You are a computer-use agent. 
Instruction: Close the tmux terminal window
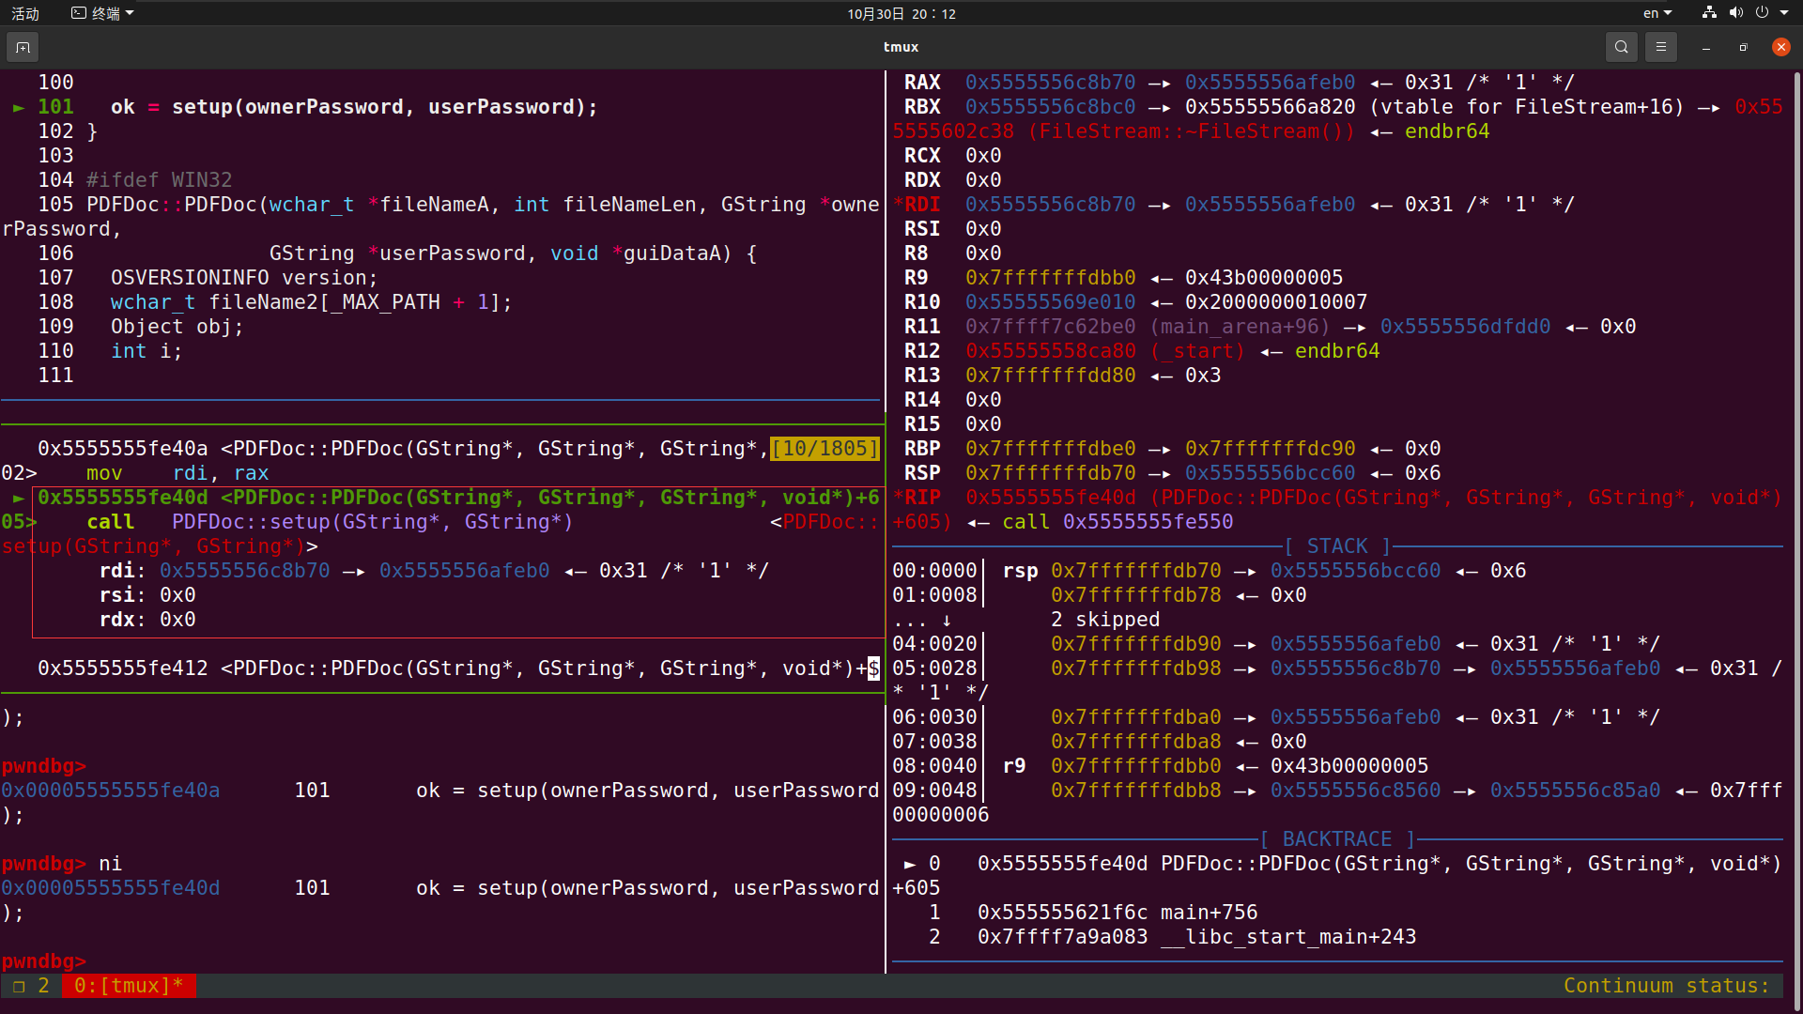pos(1780,47)
